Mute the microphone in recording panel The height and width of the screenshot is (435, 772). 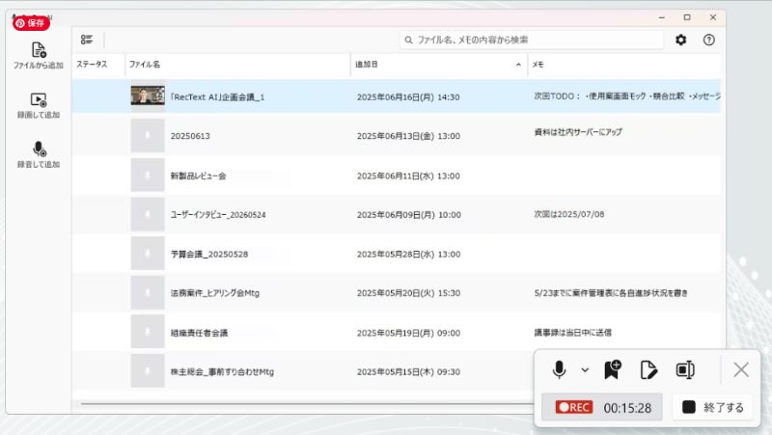pos(559,369)
